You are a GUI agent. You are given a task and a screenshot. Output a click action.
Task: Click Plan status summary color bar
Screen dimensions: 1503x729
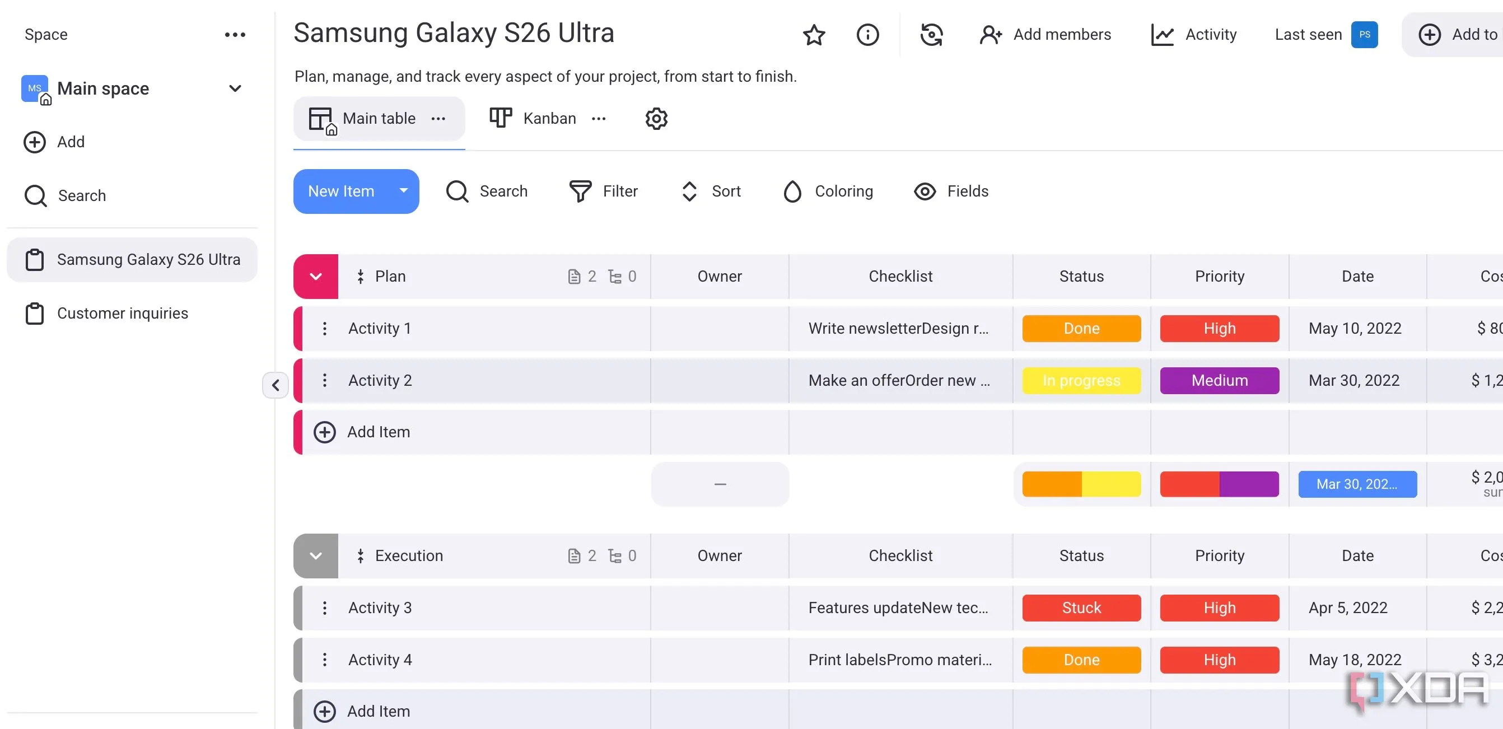click(1081, 485)
